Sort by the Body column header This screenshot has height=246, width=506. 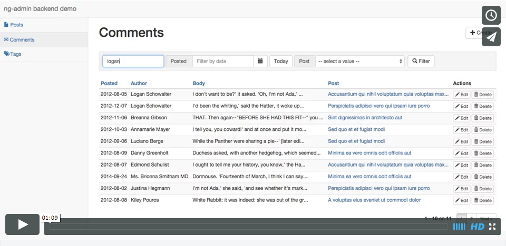click(199, 83)
